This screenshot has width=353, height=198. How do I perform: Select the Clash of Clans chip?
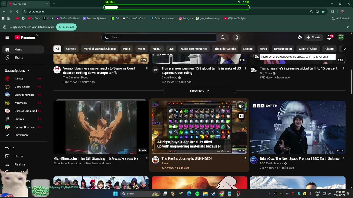[x=308, y=49]
